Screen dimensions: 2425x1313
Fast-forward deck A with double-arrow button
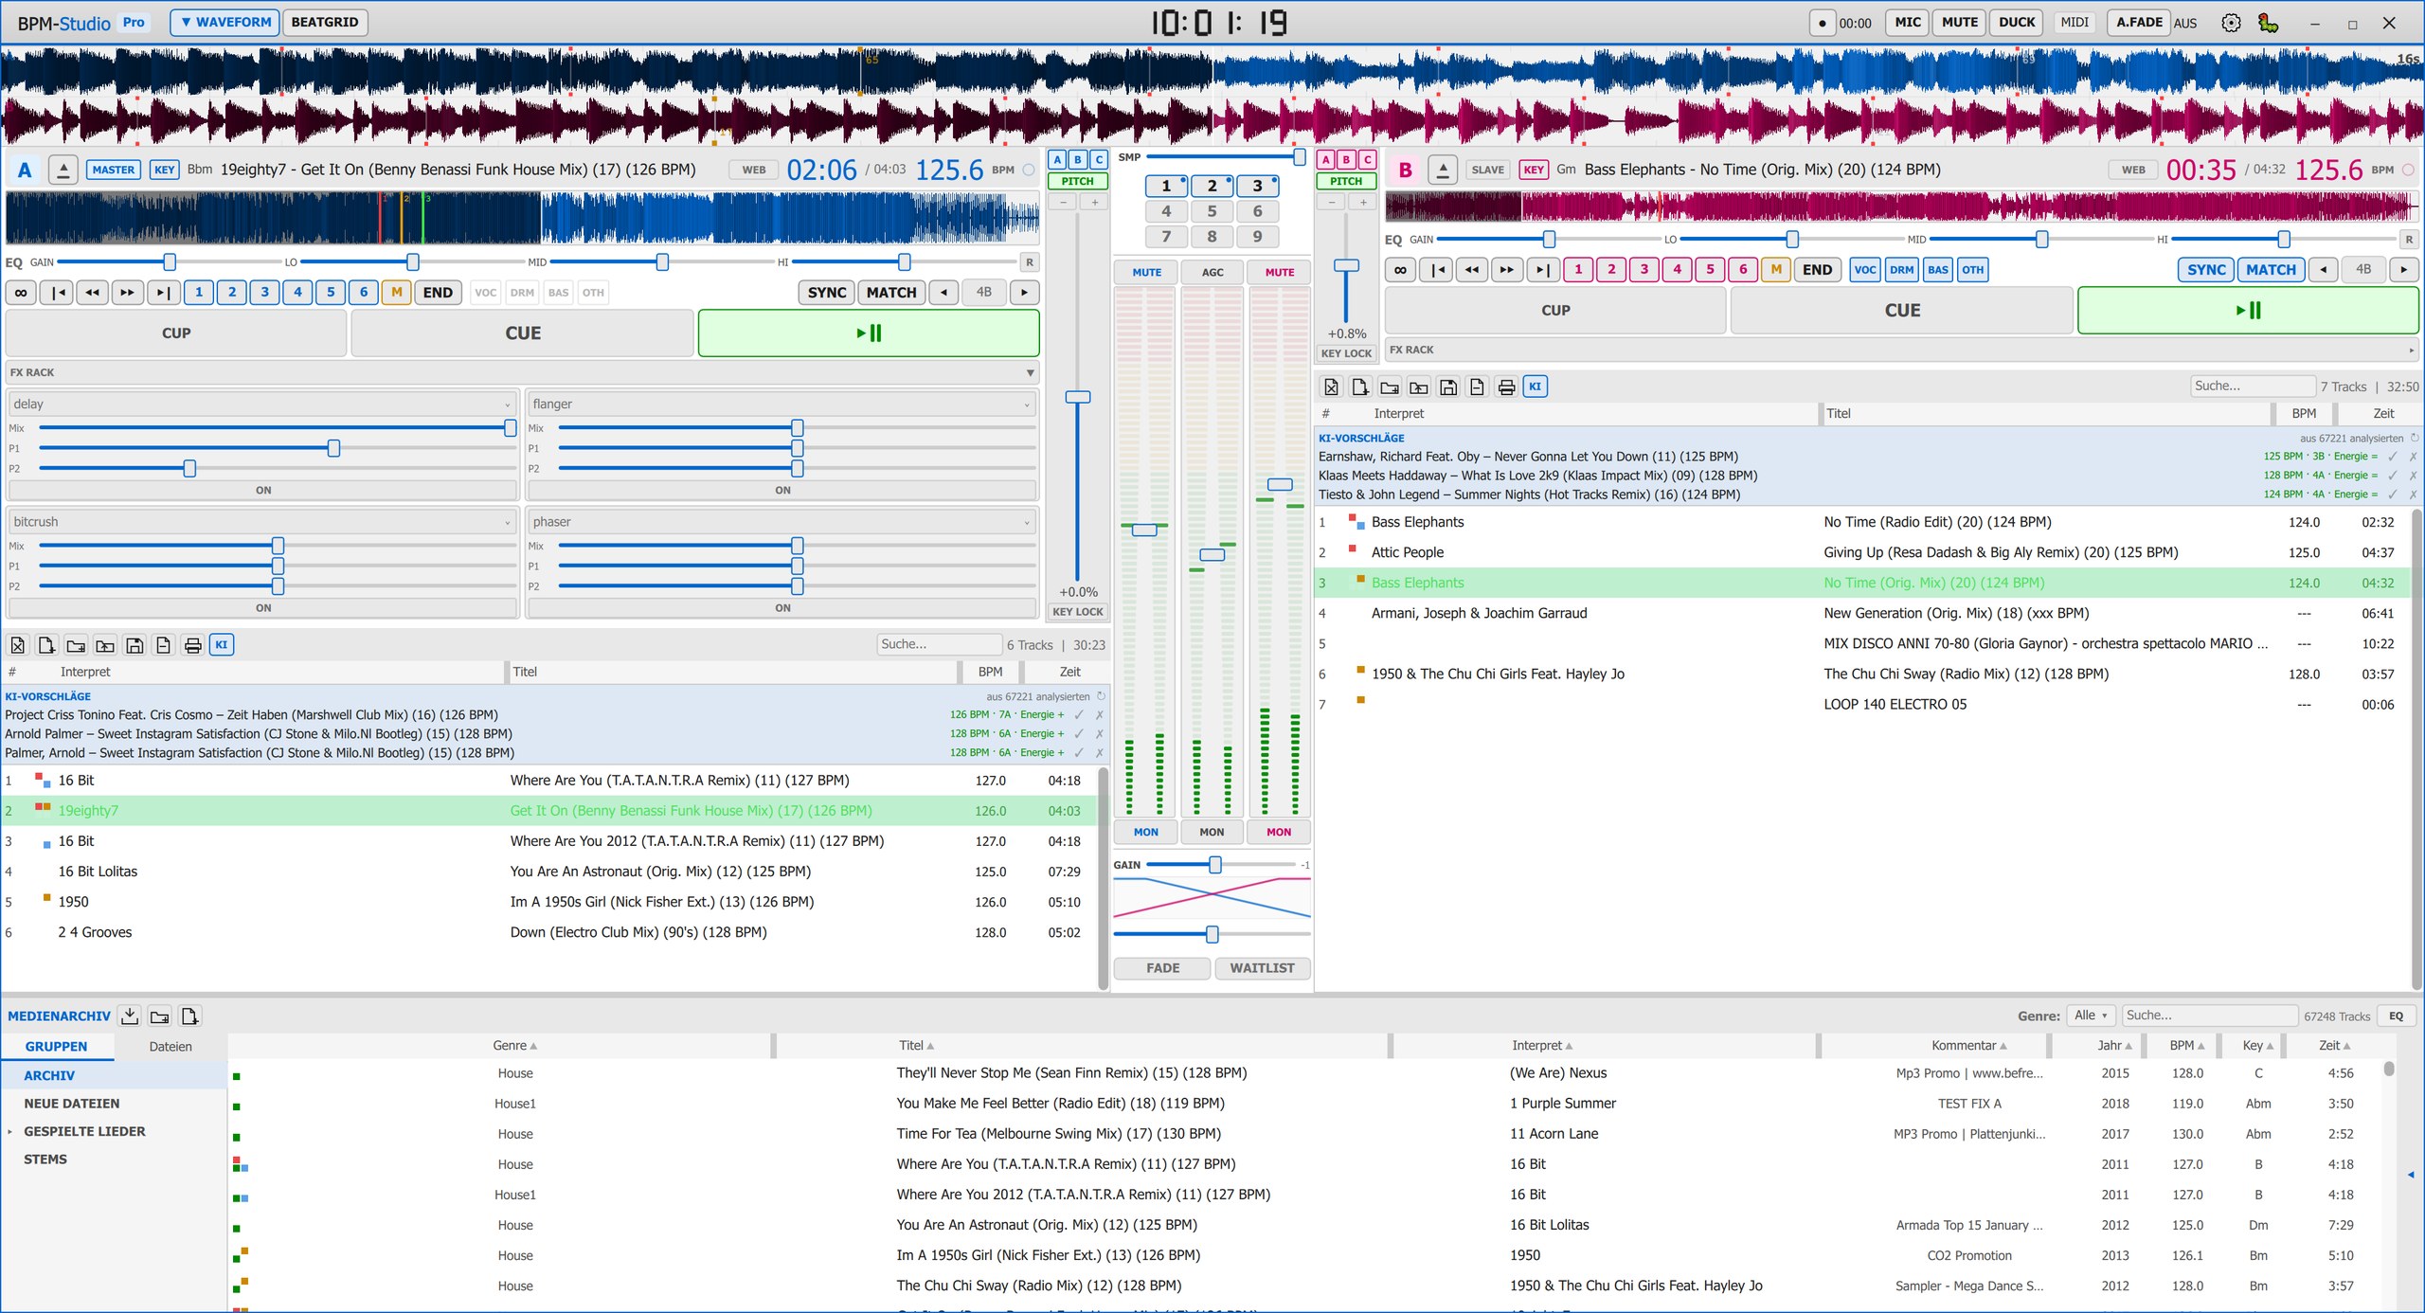[127, 292]
